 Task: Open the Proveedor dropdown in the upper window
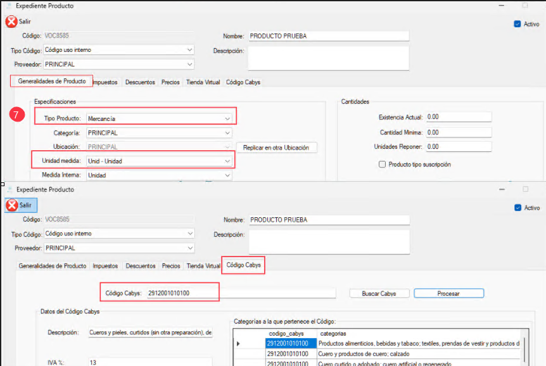pyautogui.click(x=189, y=64)
